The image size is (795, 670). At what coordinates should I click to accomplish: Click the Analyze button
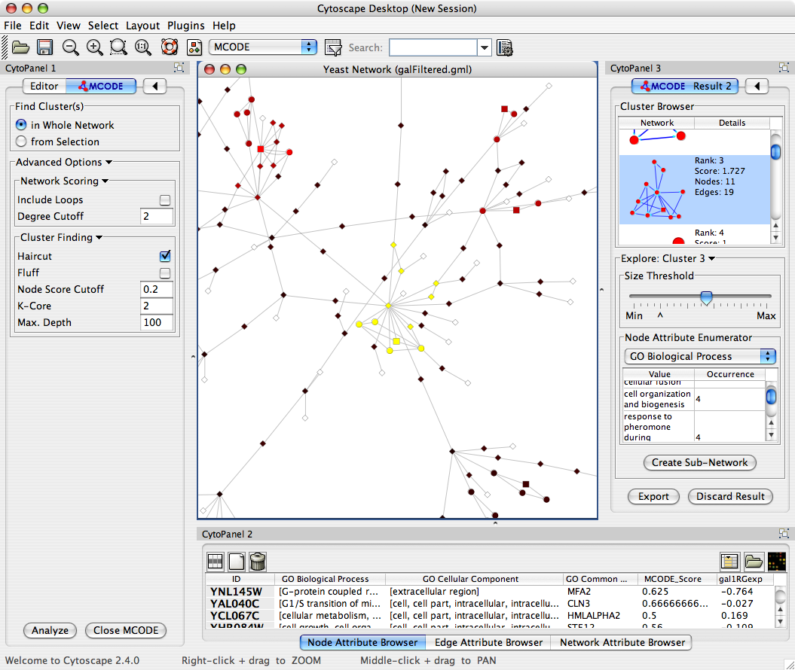(50, 630)
